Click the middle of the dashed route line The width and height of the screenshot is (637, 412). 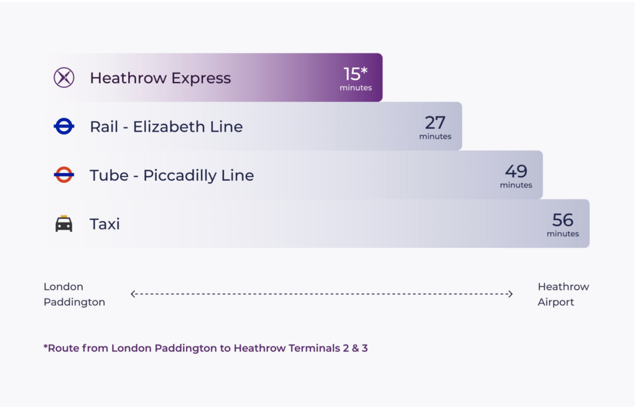coord(322,294)
